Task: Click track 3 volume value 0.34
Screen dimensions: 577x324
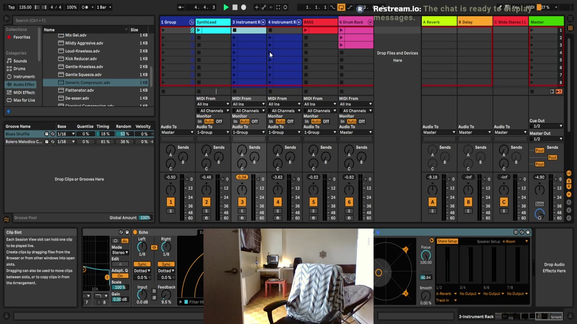Action: click(x=242, y=177)
